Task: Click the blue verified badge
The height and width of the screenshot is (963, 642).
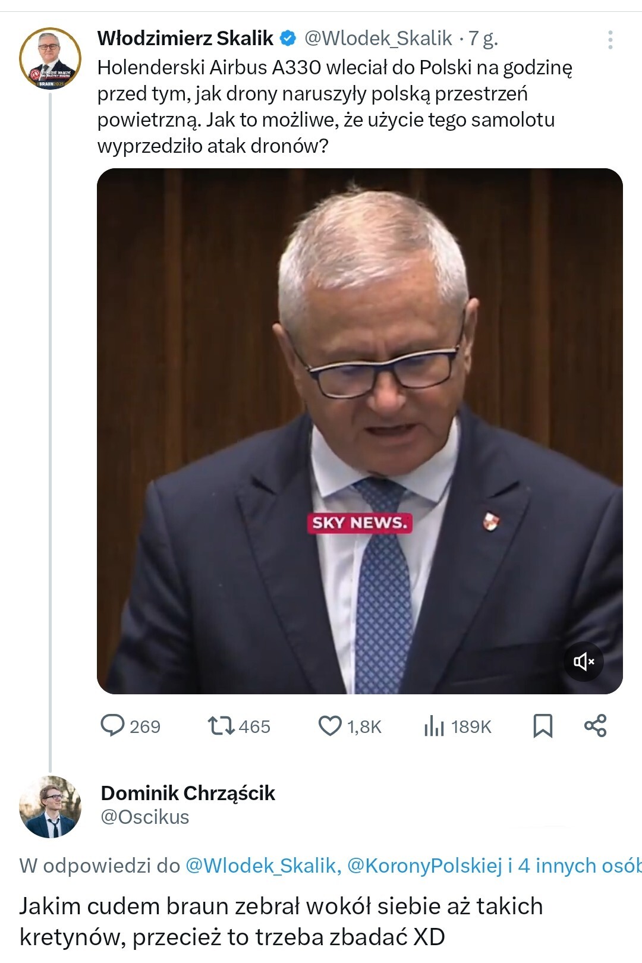Action: 288,39
